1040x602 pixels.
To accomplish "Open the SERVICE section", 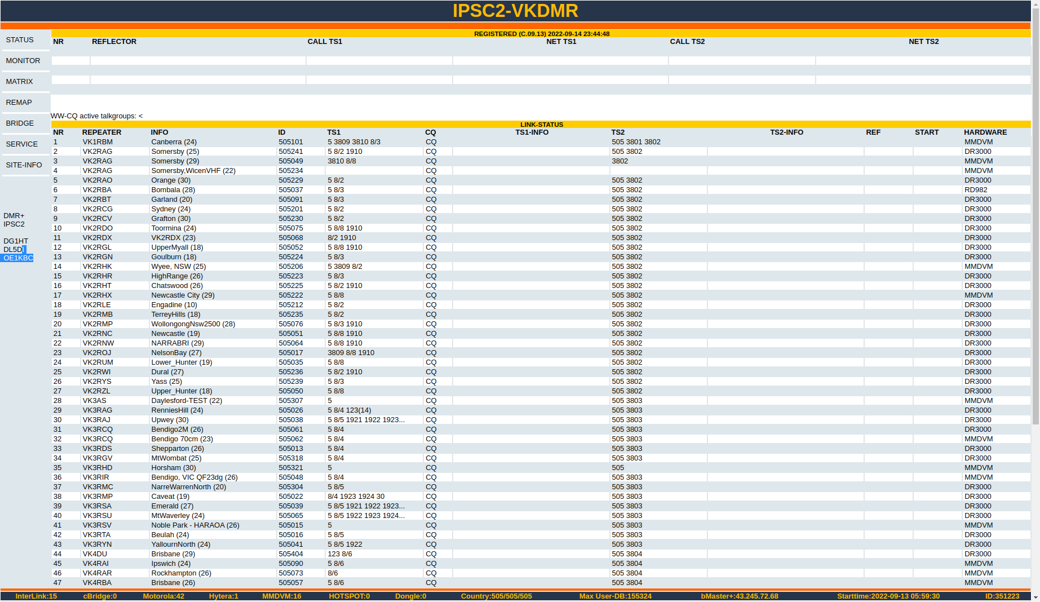I will [23, 144].
